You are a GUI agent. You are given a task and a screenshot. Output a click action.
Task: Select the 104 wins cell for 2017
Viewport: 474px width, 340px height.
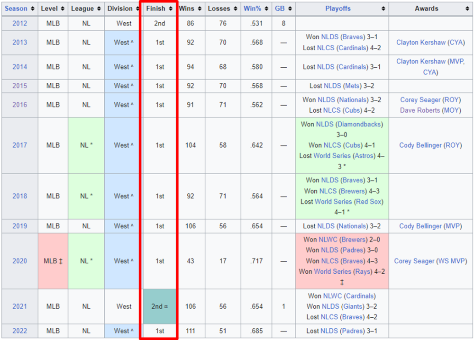click(191, 145)
